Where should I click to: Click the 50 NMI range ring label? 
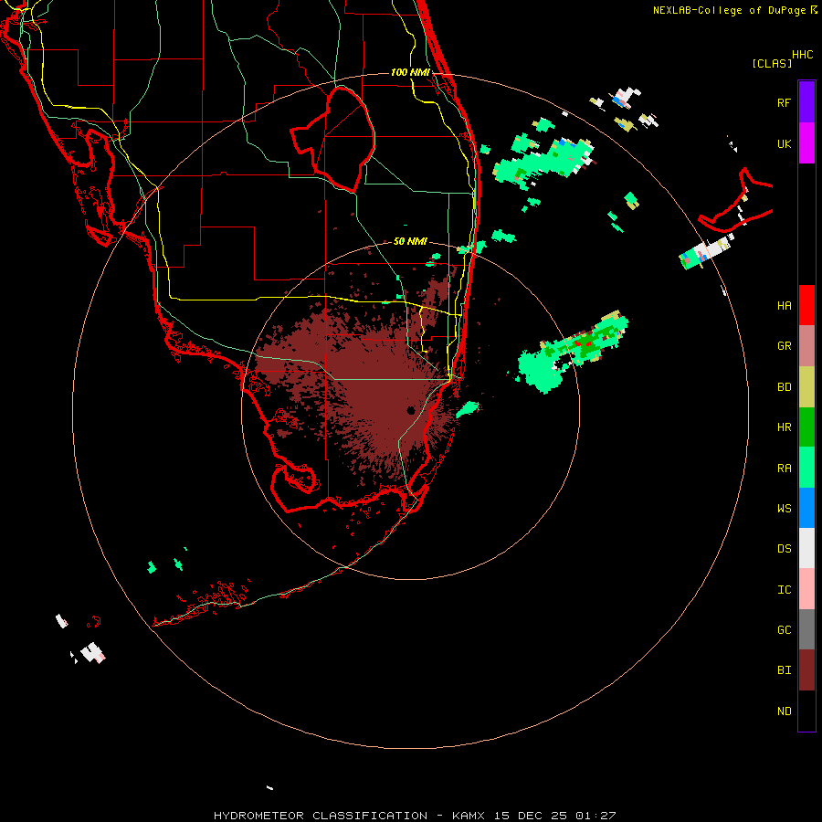(x=410, y=241)
